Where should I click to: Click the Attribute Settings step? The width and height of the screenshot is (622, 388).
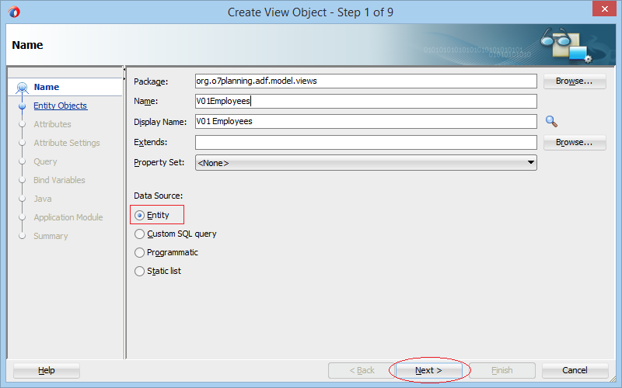point(67,143)
